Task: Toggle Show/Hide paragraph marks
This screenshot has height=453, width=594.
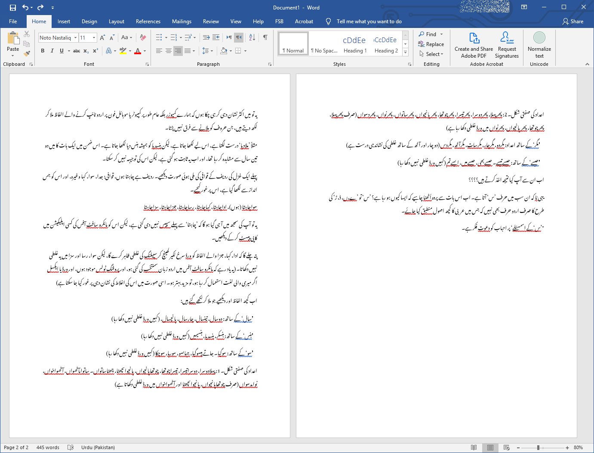Action: click(265, 38)
